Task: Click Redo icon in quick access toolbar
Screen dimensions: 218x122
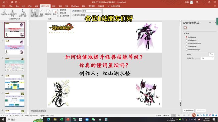Action: pyautogui.click(x=12, y=2)
